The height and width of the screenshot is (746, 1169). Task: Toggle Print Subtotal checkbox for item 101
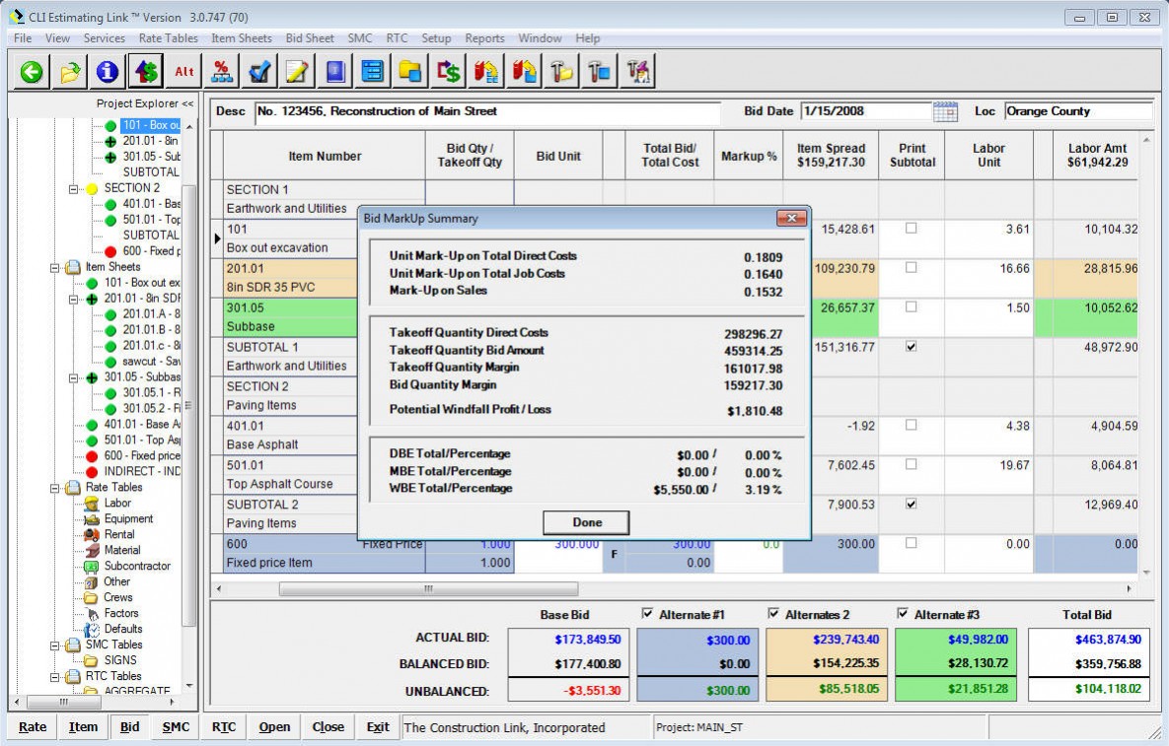(x=912, y=229)
